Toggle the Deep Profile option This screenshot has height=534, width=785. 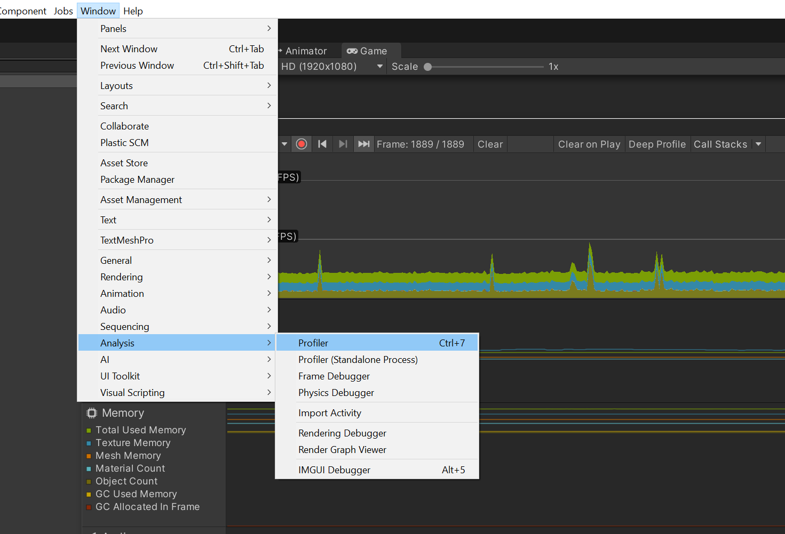(657, 144)
